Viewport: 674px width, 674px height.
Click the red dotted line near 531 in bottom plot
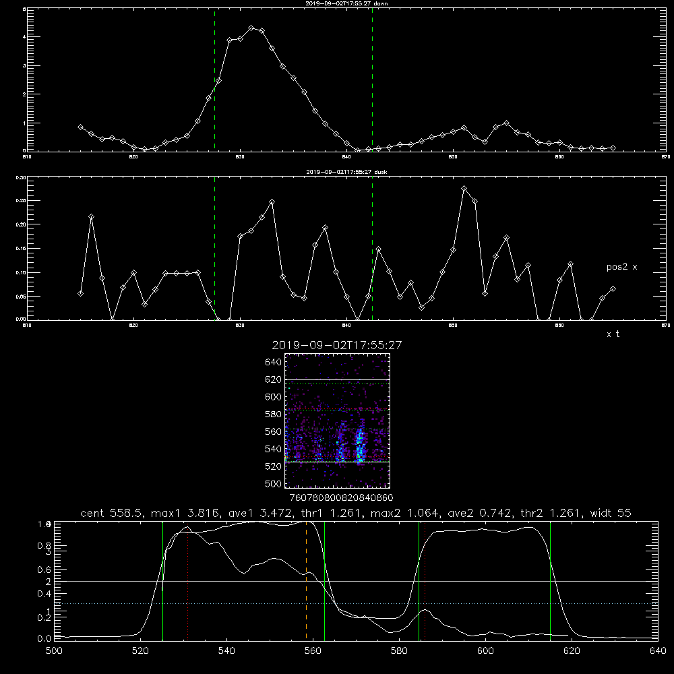point(188,580)
